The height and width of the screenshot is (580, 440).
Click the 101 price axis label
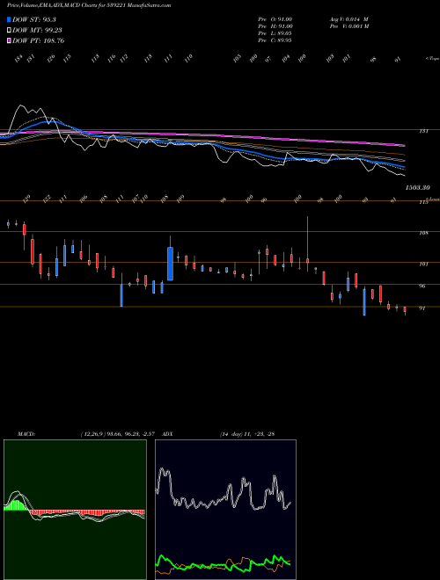point(423,265)
